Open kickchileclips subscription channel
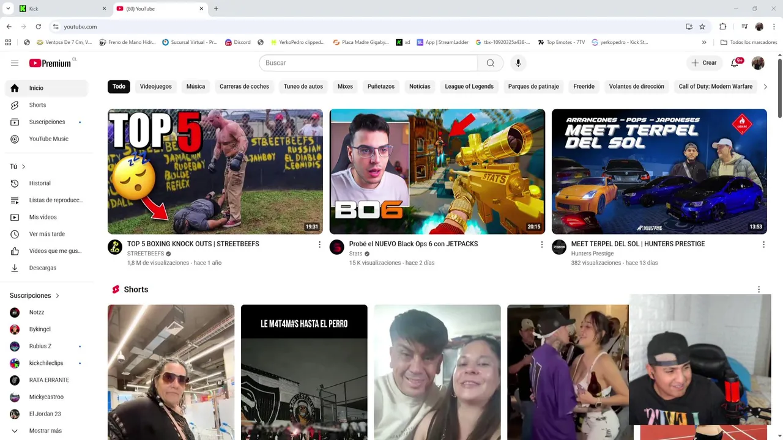 (x=46, y=363)
